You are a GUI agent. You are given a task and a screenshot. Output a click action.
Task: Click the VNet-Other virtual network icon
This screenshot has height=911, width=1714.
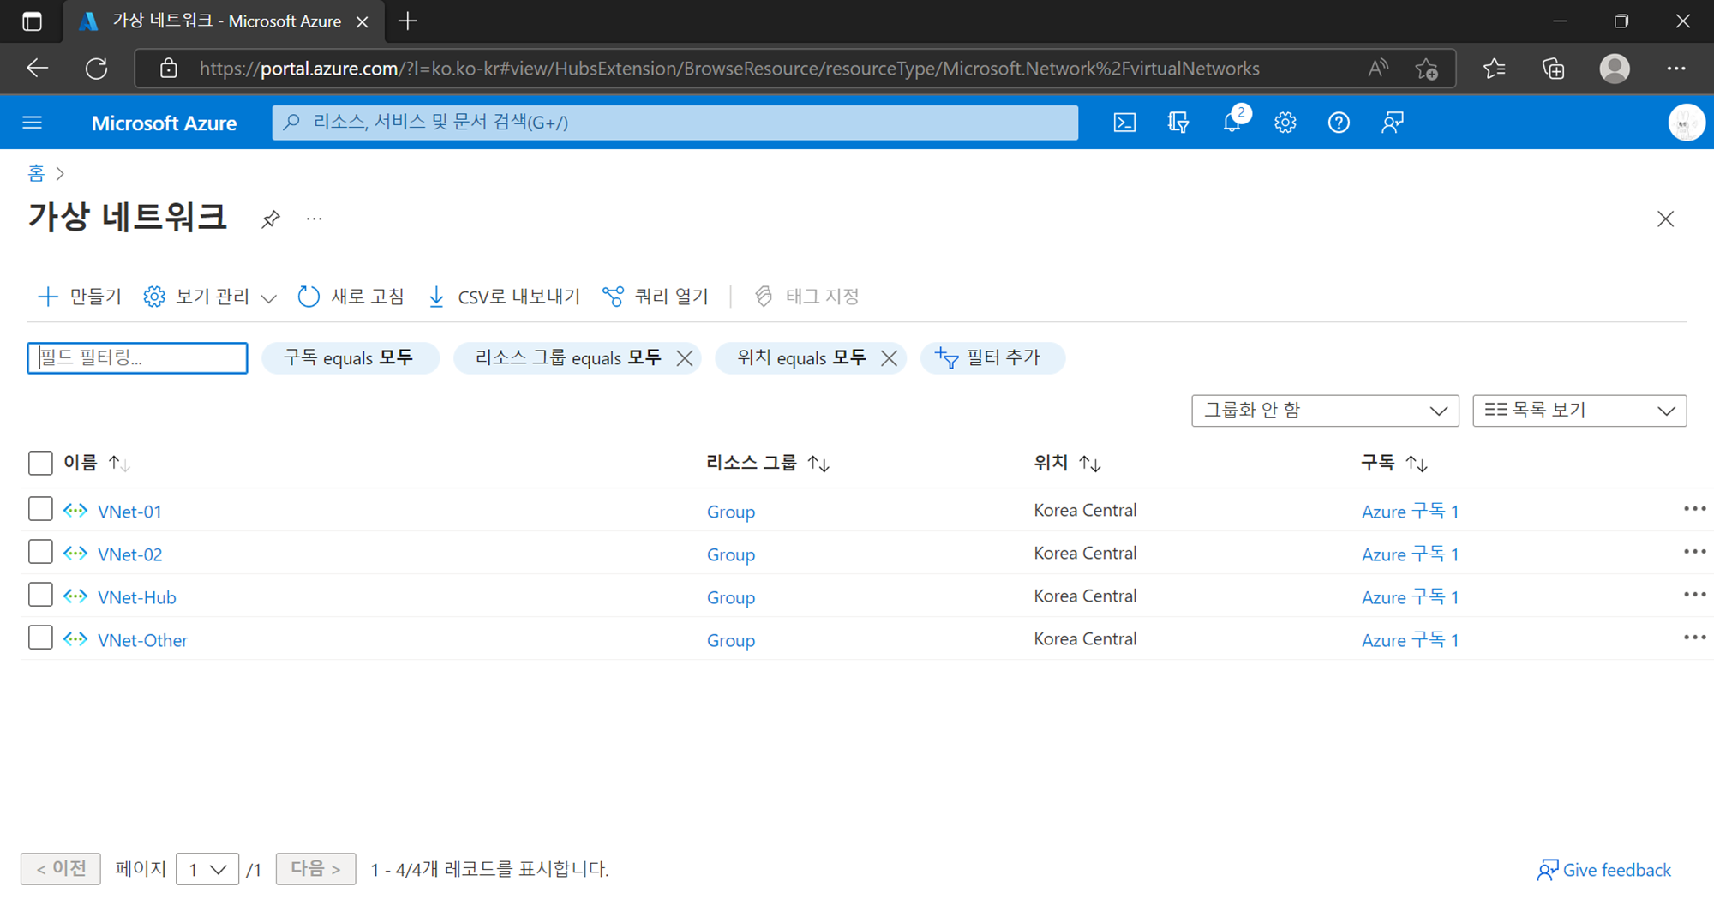[75, 639]
